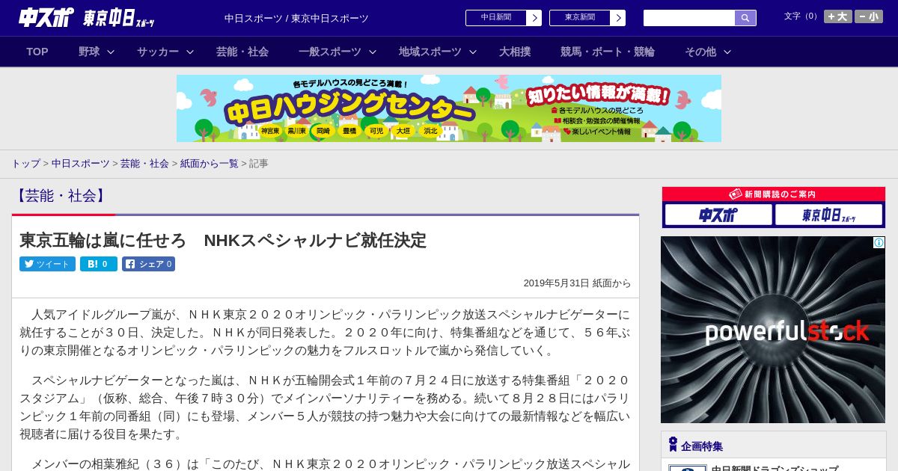This screenshot has height=471, width=898.
Task: Open the 一般スポーツ menu
Action: pyautogui.click(x=330, y=52)
